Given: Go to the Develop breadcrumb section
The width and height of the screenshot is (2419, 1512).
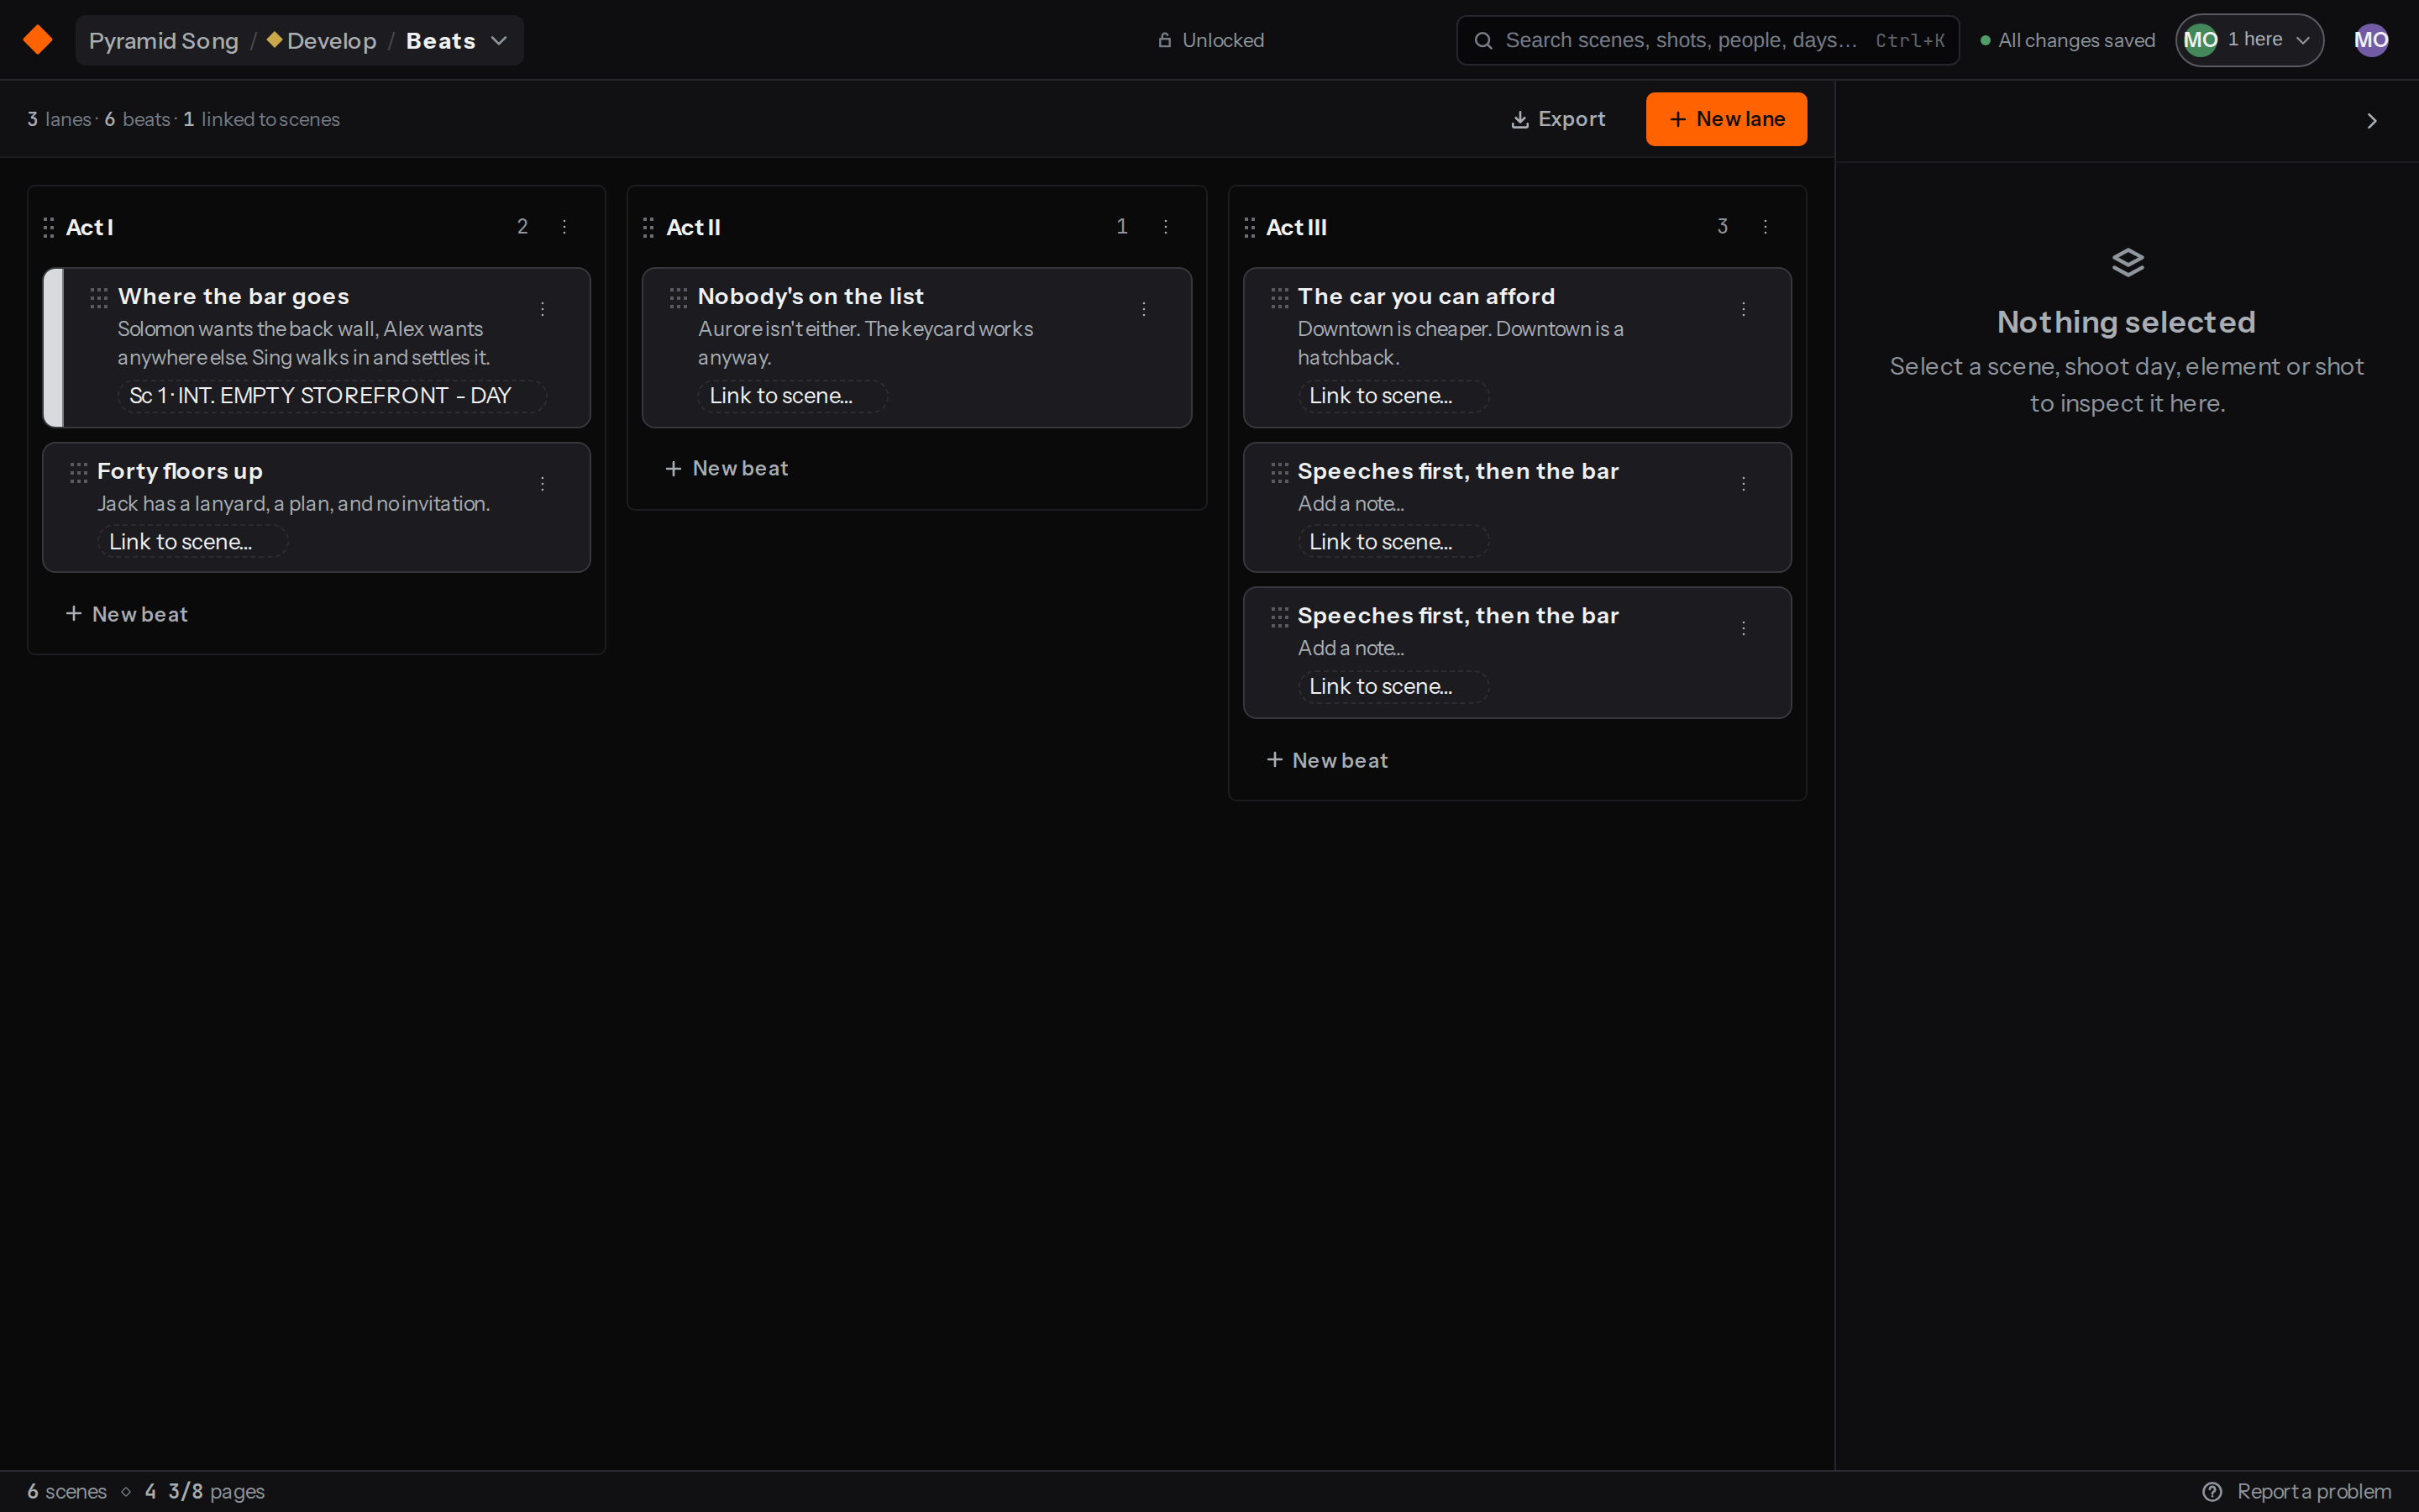Looking at the screenshot, I should pos(322,41).
